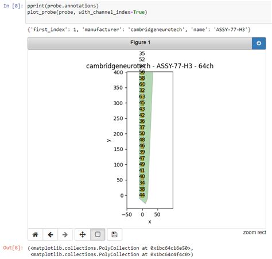
Task: Go forward to next view arrow
Action: (65, 234)
